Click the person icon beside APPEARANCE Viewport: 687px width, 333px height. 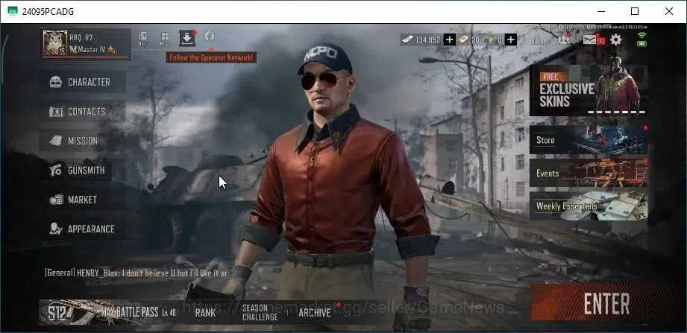[56, 229]
